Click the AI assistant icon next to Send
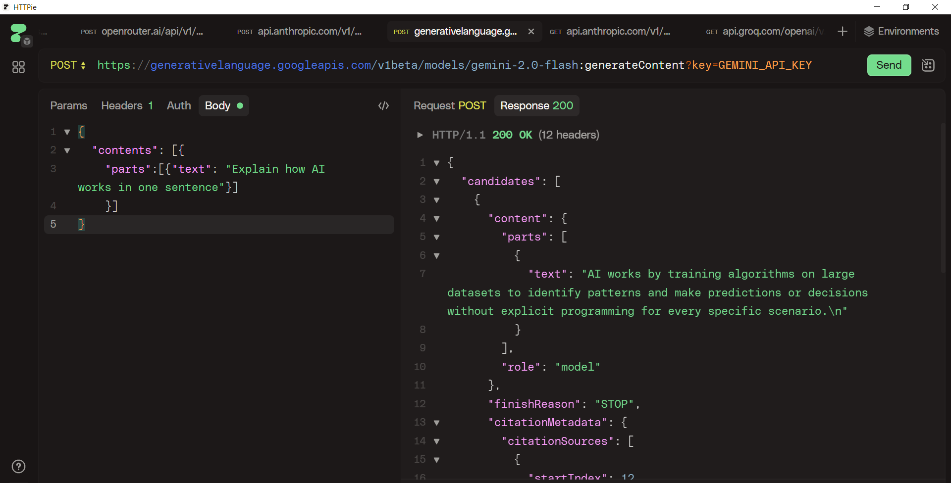The height and width of the screenshot is (483, 951). 928,65
